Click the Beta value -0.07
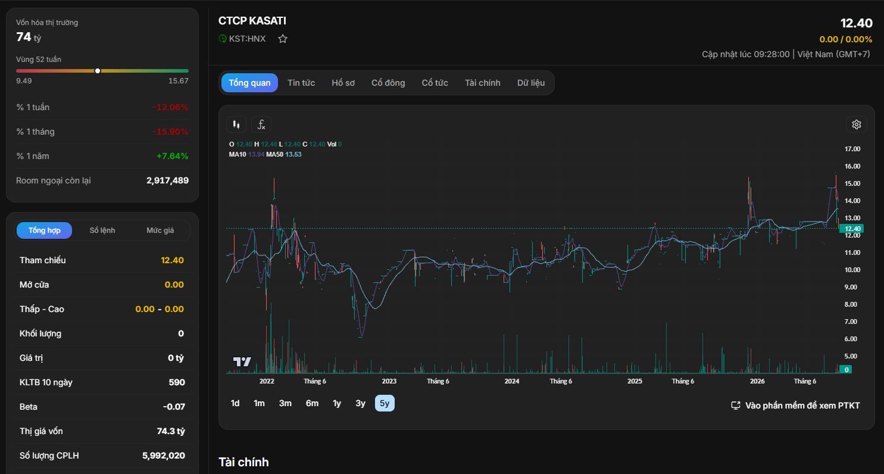884x474 pixels. [x=174, y=407]
